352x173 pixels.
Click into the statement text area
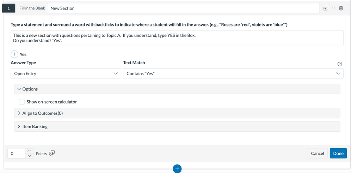[177, 38]
